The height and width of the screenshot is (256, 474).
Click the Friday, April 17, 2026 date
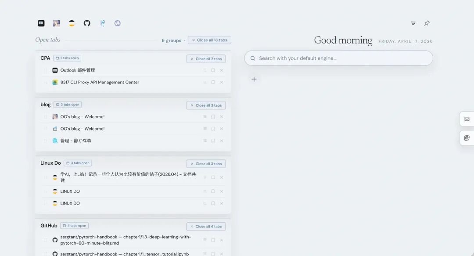pyautogui.click(x=406, y=41)
